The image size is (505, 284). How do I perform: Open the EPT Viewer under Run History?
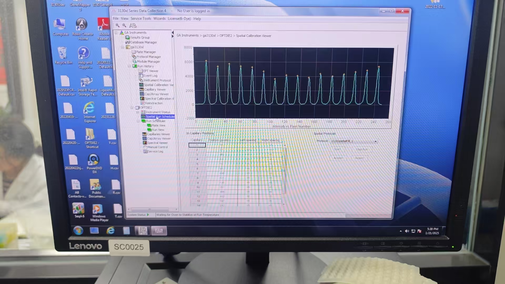click(x=150, y=71)
